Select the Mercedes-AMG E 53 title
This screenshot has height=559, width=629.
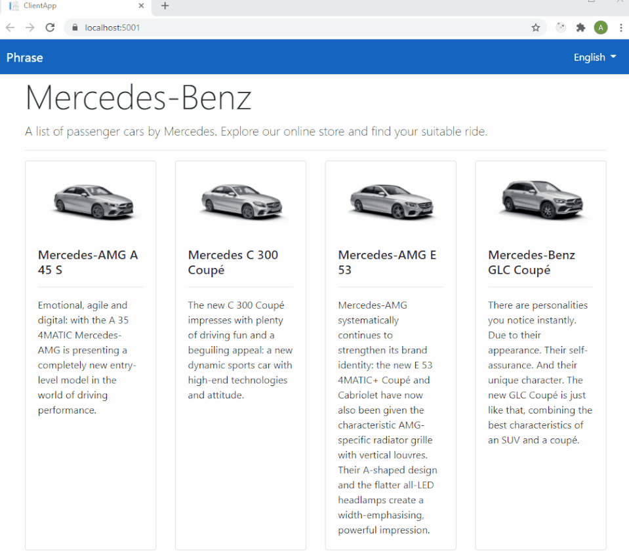(387, 262)
